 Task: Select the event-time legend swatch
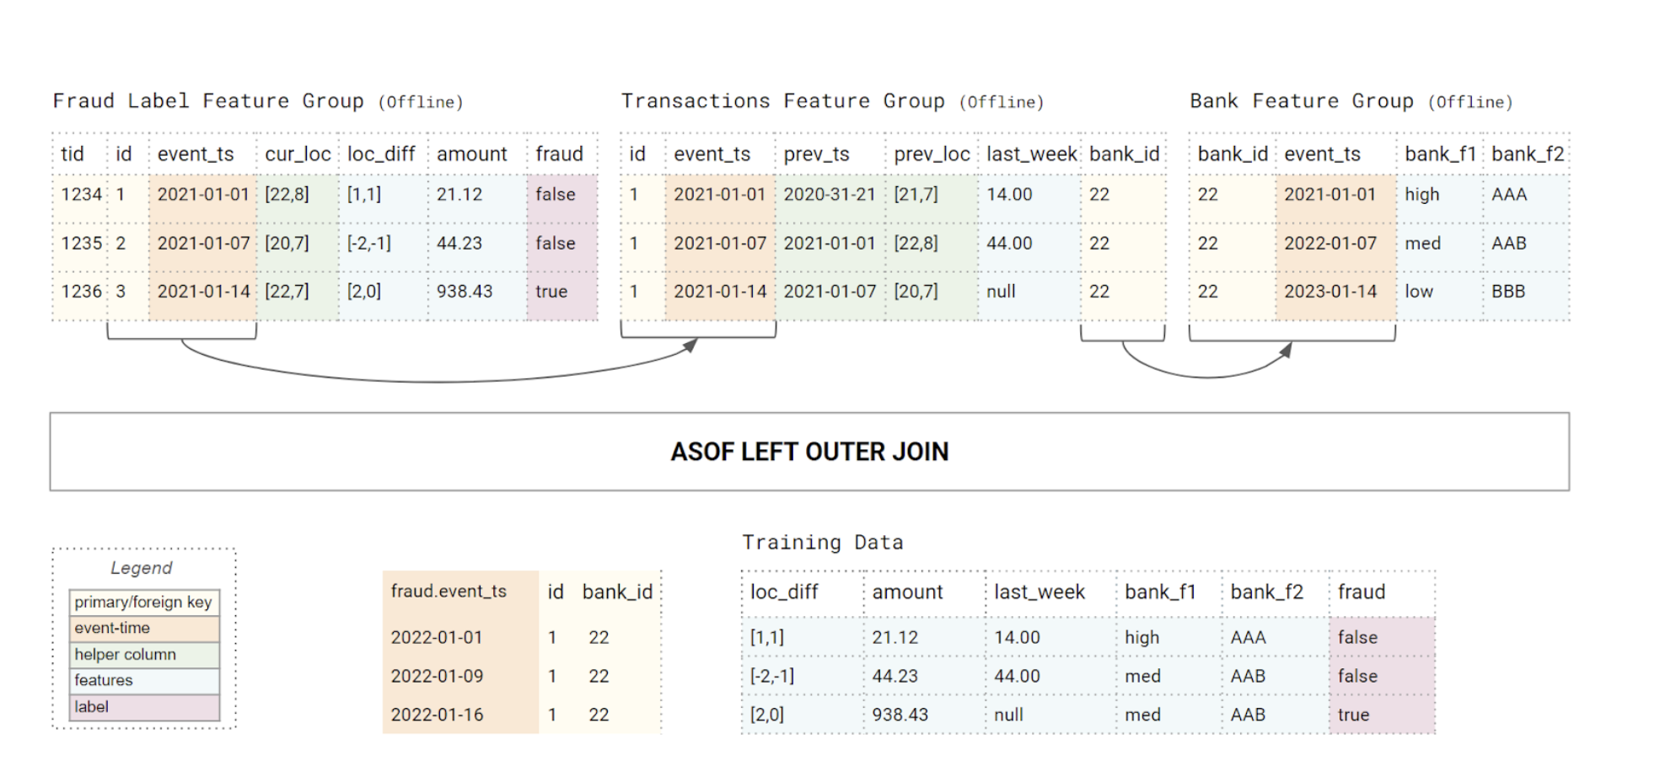[143, 629]
